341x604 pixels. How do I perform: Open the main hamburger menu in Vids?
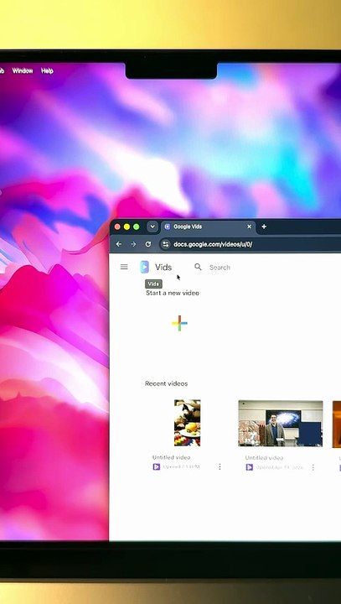pyautogui.click(x=124, y=267)
